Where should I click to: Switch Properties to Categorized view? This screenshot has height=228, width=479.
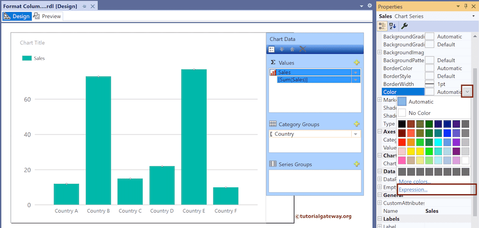pyautogui.click(x=382, y=26)
